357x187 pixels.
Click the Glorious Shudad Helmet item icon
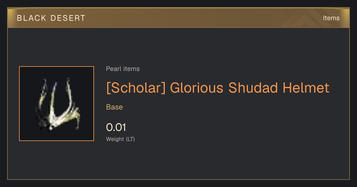(x=57, y=104)
